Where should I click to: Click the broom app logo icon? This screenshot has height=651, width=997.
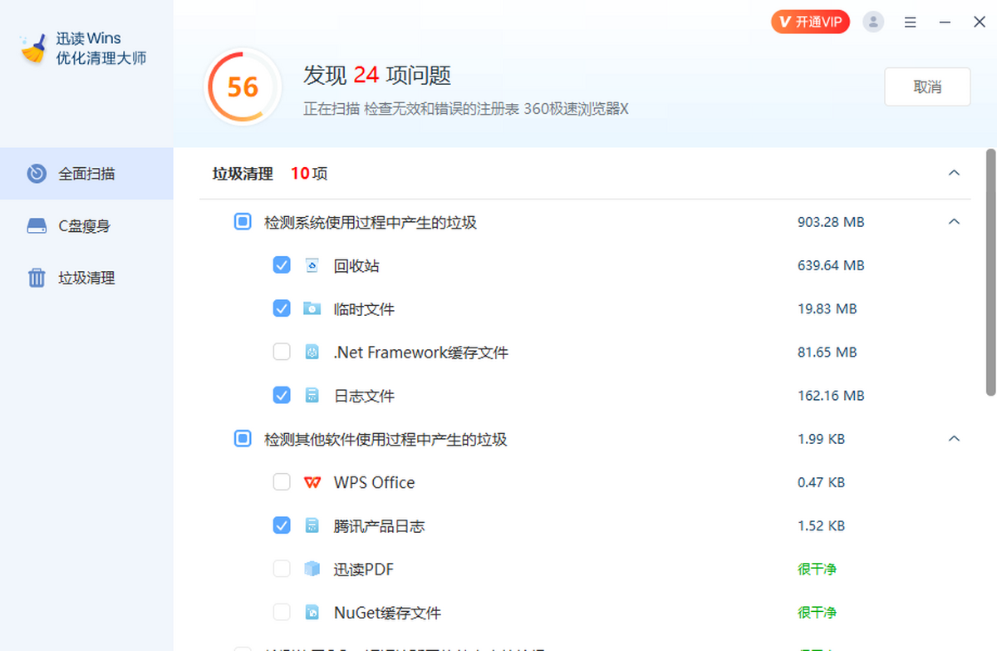tap(33, 49)
